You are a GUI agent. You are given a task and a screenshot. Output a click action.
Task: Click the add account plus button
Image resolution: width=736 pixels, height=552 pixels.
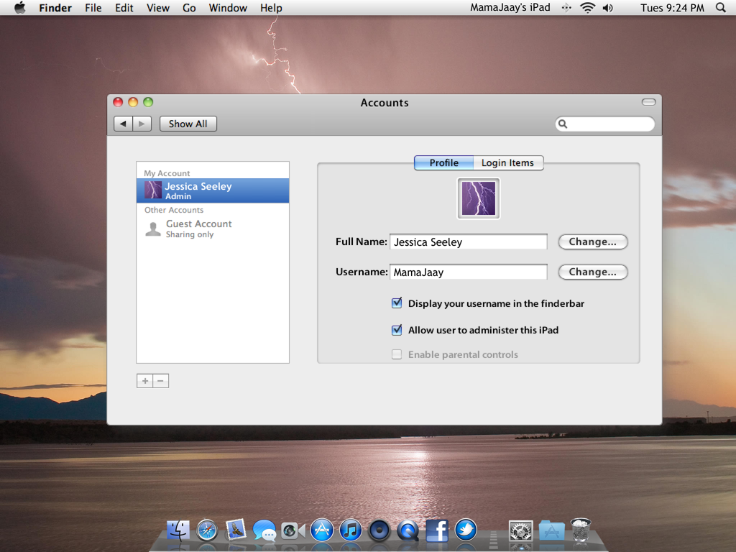pos(144,381)
